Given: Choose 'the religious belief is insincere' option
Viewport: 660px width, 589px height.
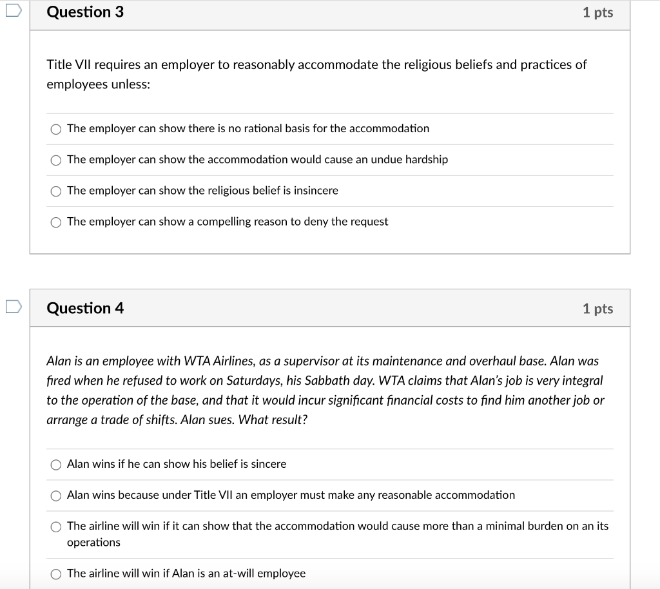Looking at the screenshot, I should coord(56,191).
